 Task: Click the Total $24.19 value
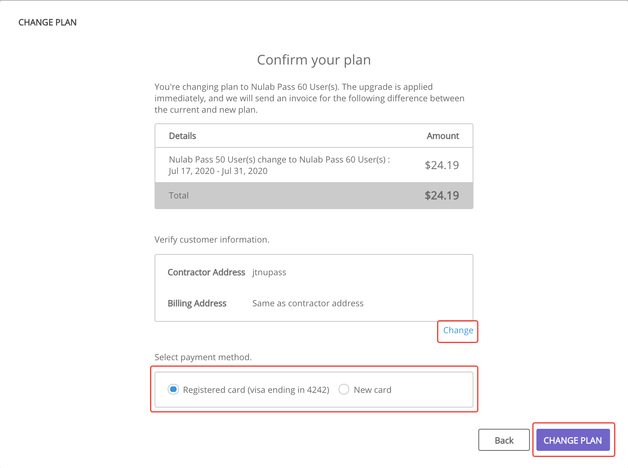click(442, 196)
